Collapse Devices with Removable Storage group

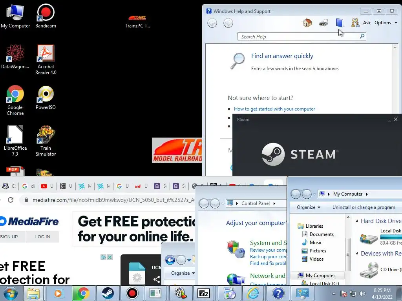click(357, 253)
